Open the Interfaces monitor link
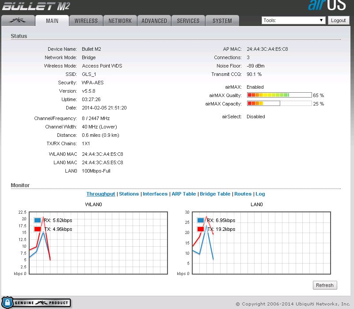This screenshot has width=354, height=309. tap(155, 194)
